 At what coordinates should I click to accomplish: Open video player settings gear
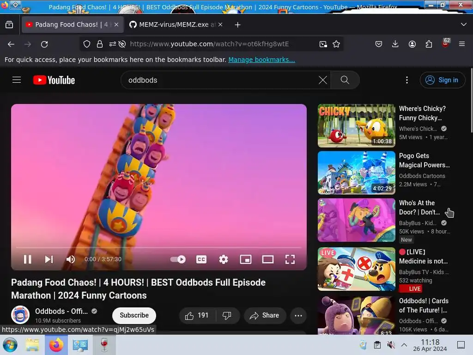point(224,259)
